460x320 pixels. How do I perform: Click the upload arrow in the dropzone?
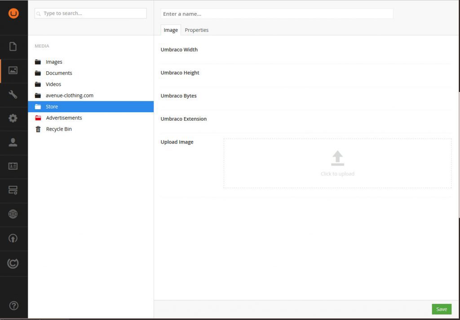(337, 158)
